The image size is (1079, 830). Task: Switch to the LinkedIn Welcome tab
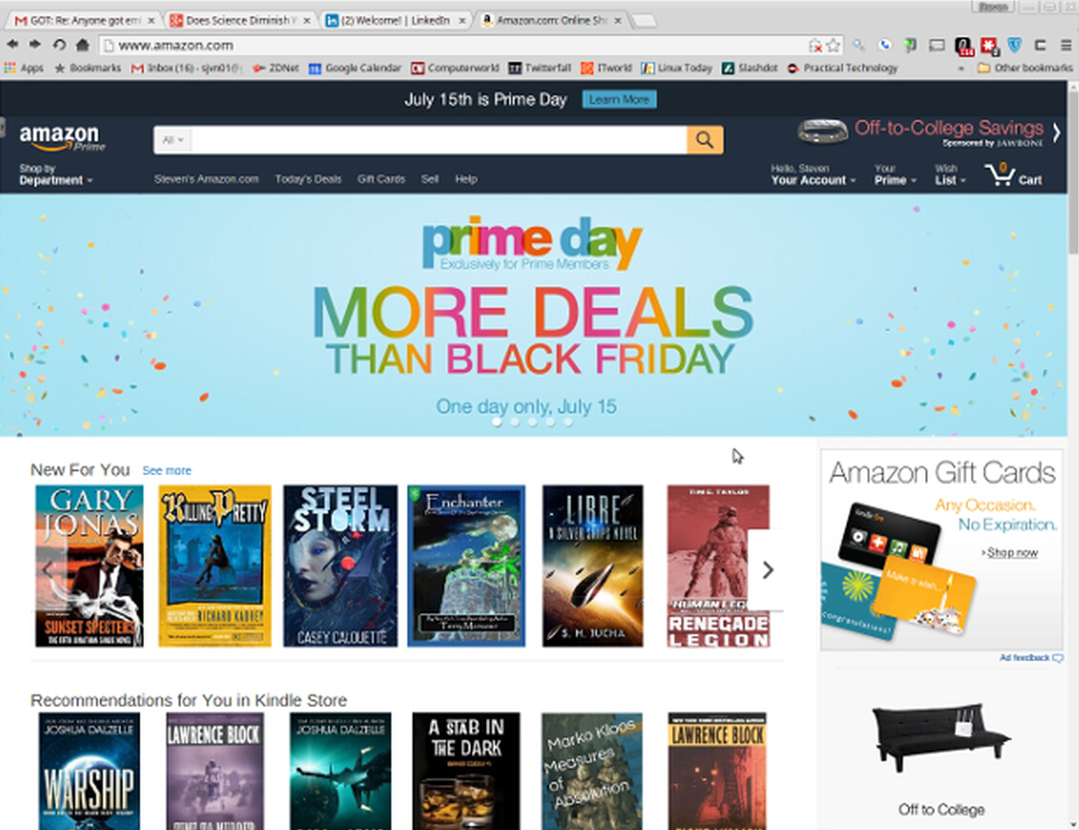point(395,21)
